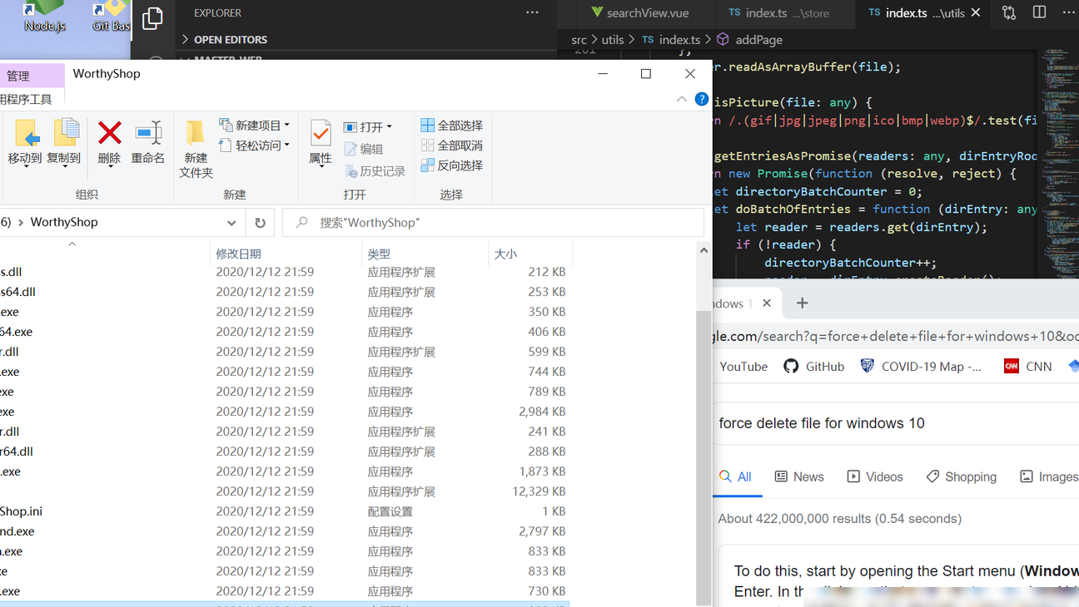
Task: Click the split editor icon in VS Code
Action: pyautogui.click(x=1039, y=12)
